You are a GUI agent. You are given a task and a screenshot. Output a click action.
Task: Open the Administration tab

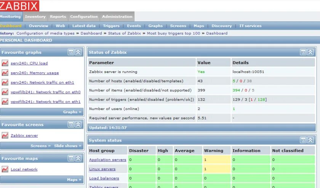(x=117, y=16)
